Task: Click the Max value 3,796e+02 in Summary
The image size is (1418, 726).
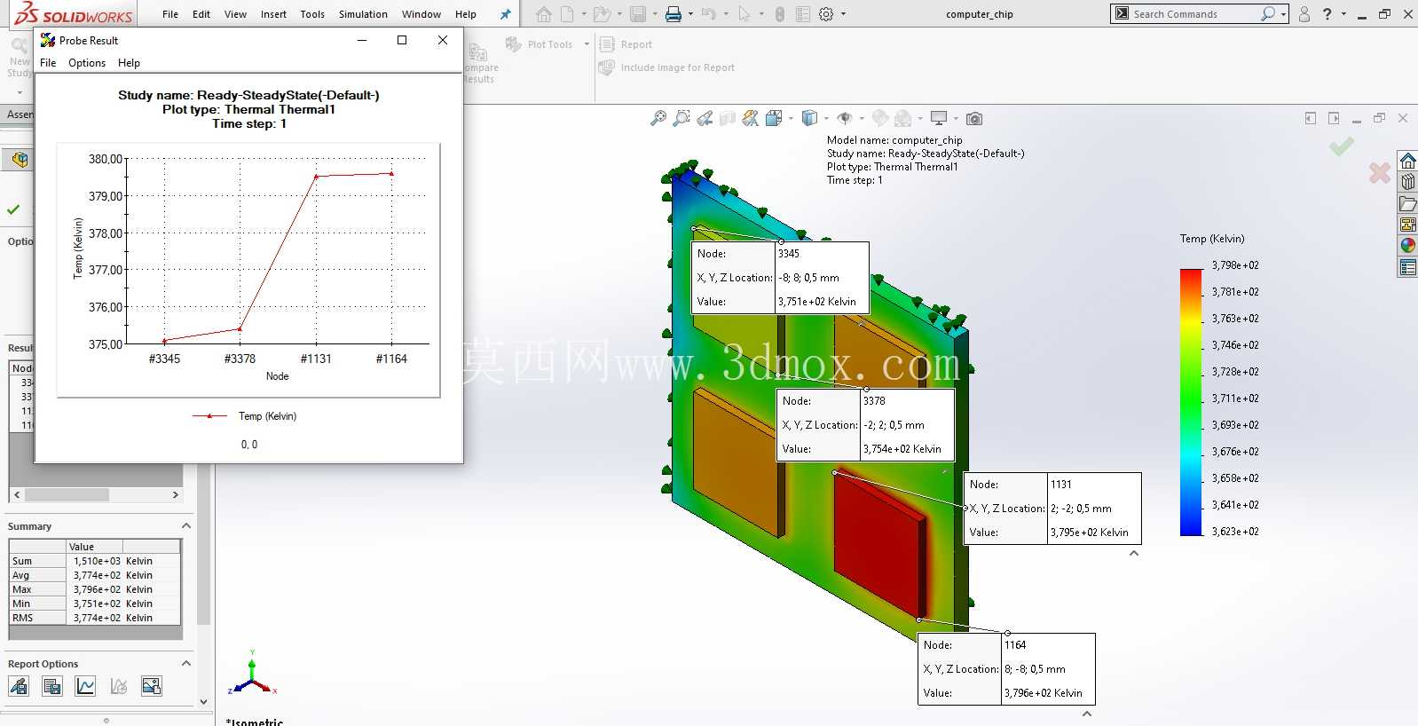Action: 97,589
